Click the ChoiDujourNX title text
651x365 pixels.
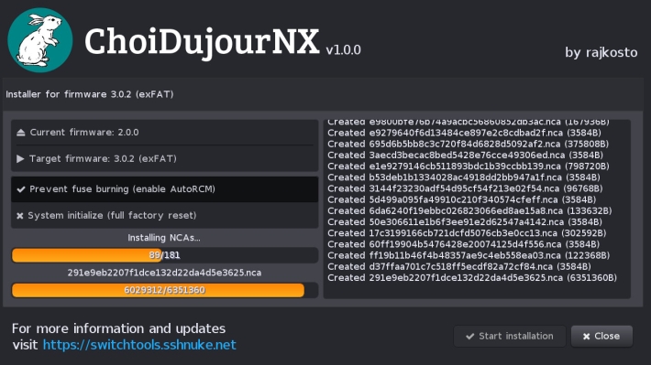click(x=202, y=41)
